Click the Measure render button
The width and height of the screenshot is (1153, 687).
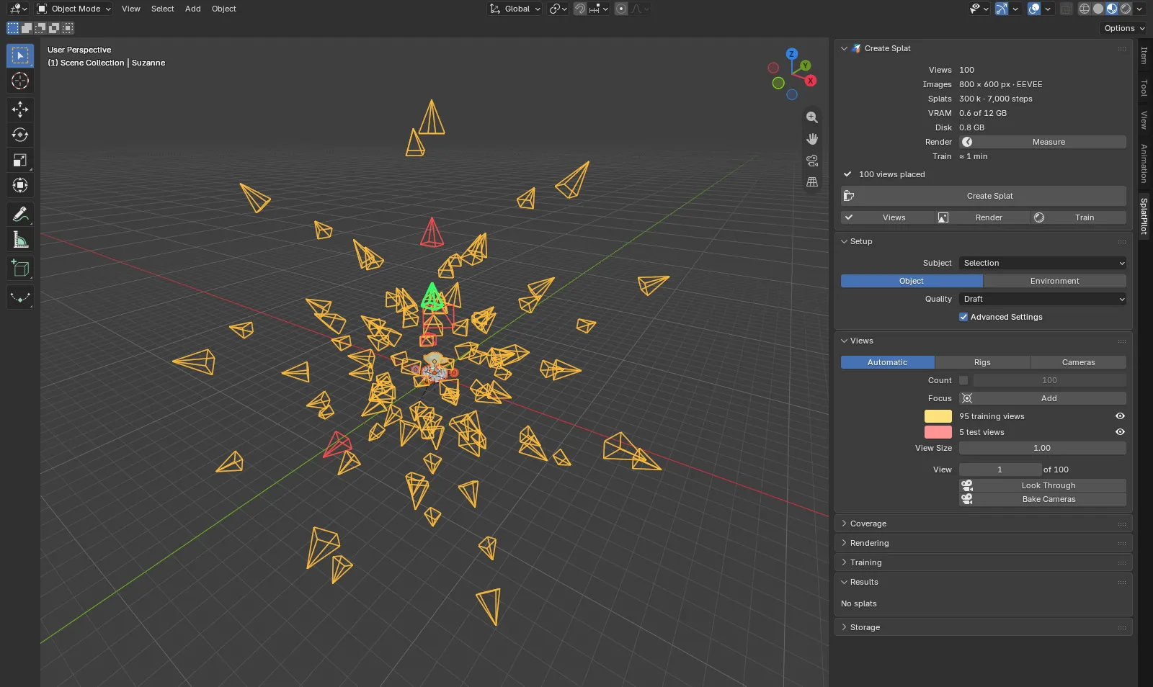(x=1043, y=142)
